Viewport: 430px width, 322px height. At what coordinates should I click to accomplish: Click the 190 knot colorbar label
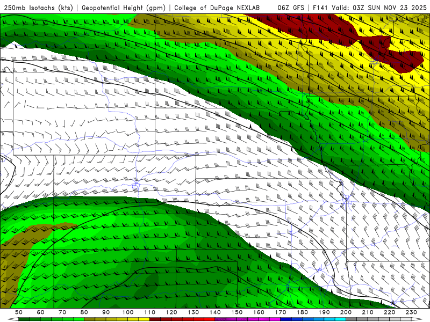pos(324,312)
